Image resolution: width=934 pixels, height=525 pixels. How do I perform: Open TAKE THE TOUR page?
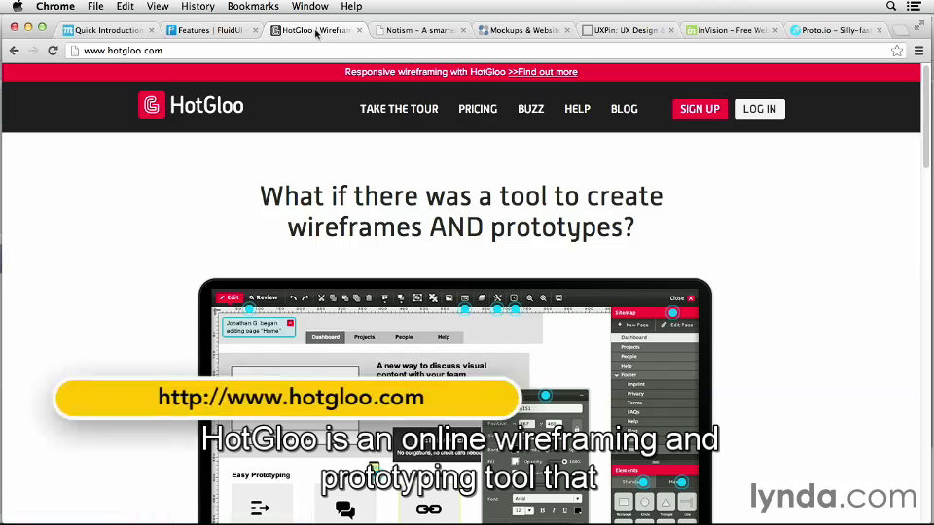tap(399, 109)
